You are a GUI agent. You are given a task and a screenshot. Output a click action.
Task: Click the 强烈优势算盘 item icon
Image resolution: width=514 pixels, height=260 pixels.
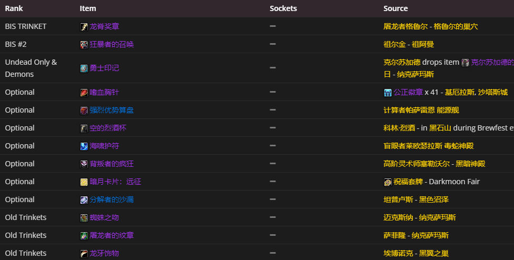tap(84, 111)
